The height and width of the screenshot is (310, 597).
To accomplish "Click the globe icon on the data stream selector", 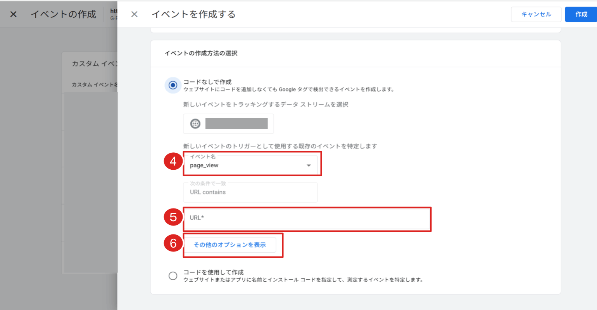I will click(x=195, y=124).
